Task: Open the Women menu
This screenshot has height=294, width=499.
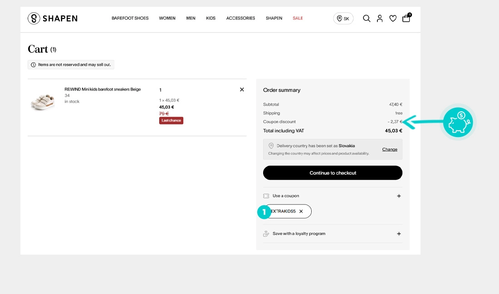Action: click(x=167, y=18)
